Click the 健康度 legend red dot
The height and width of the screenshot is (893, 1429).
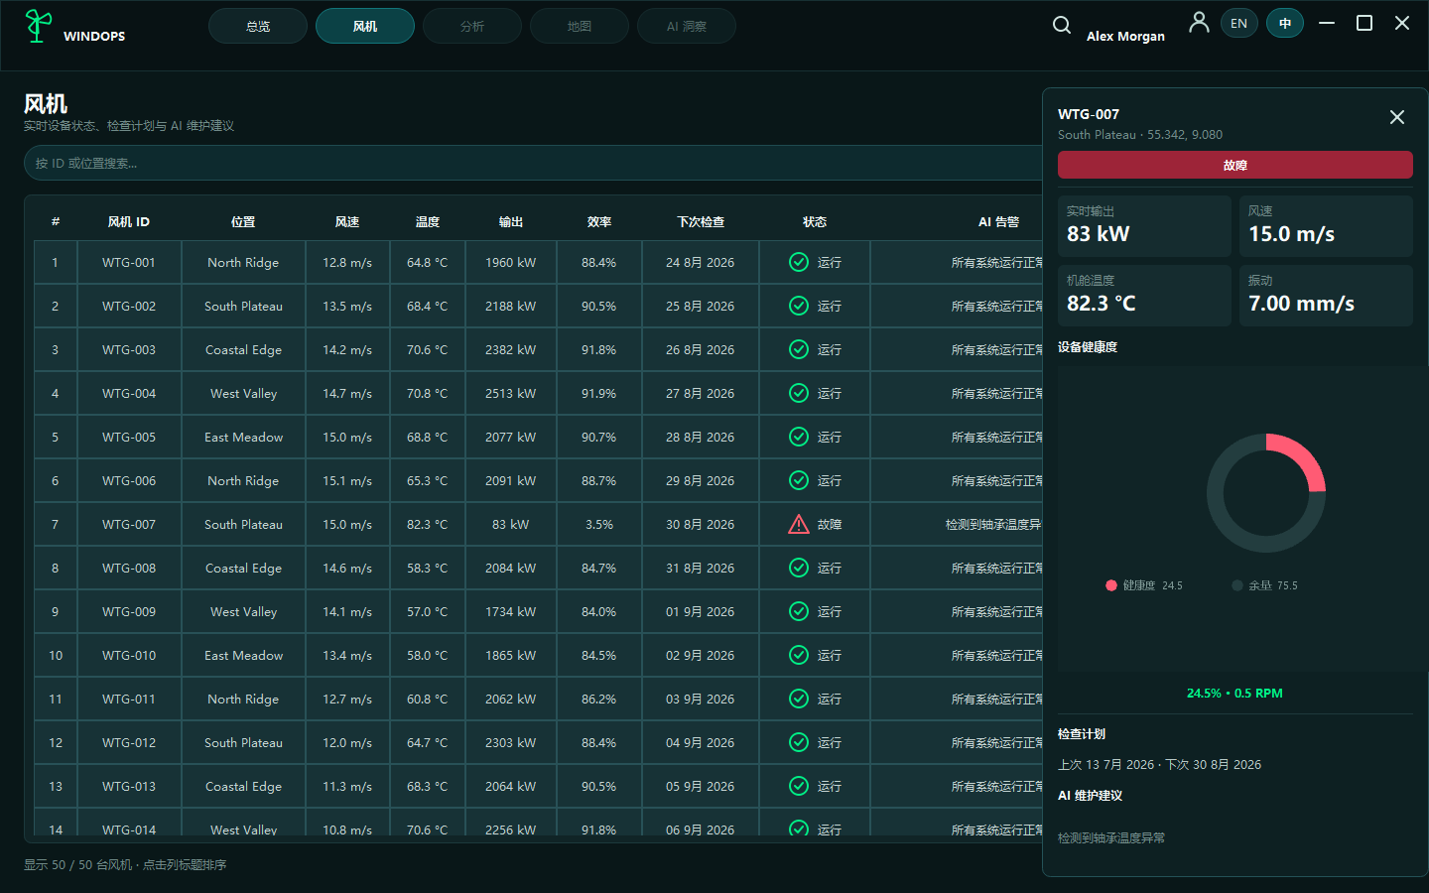click(x=1111, y=585)
